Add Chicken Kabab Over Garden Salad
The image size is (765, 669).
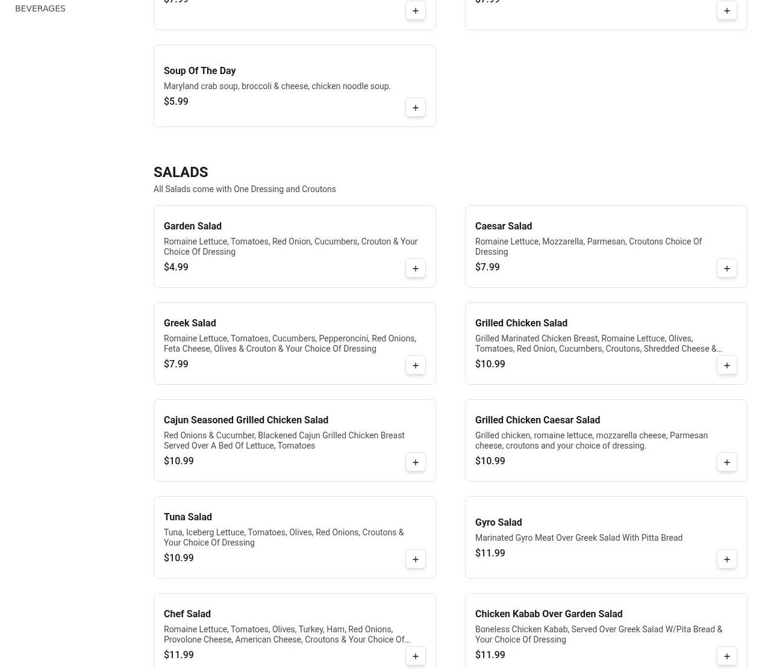click(727, 656)
